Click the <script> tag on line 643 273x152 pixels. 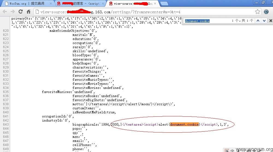coord(151,125)
